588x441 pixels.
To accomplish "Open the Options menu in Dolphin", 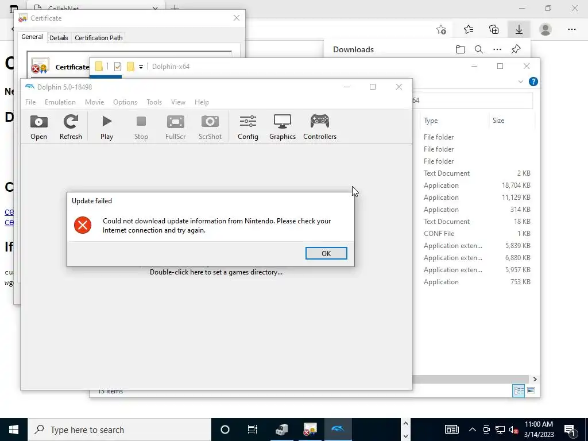I will pyautogui.click(x=125, y=102).
